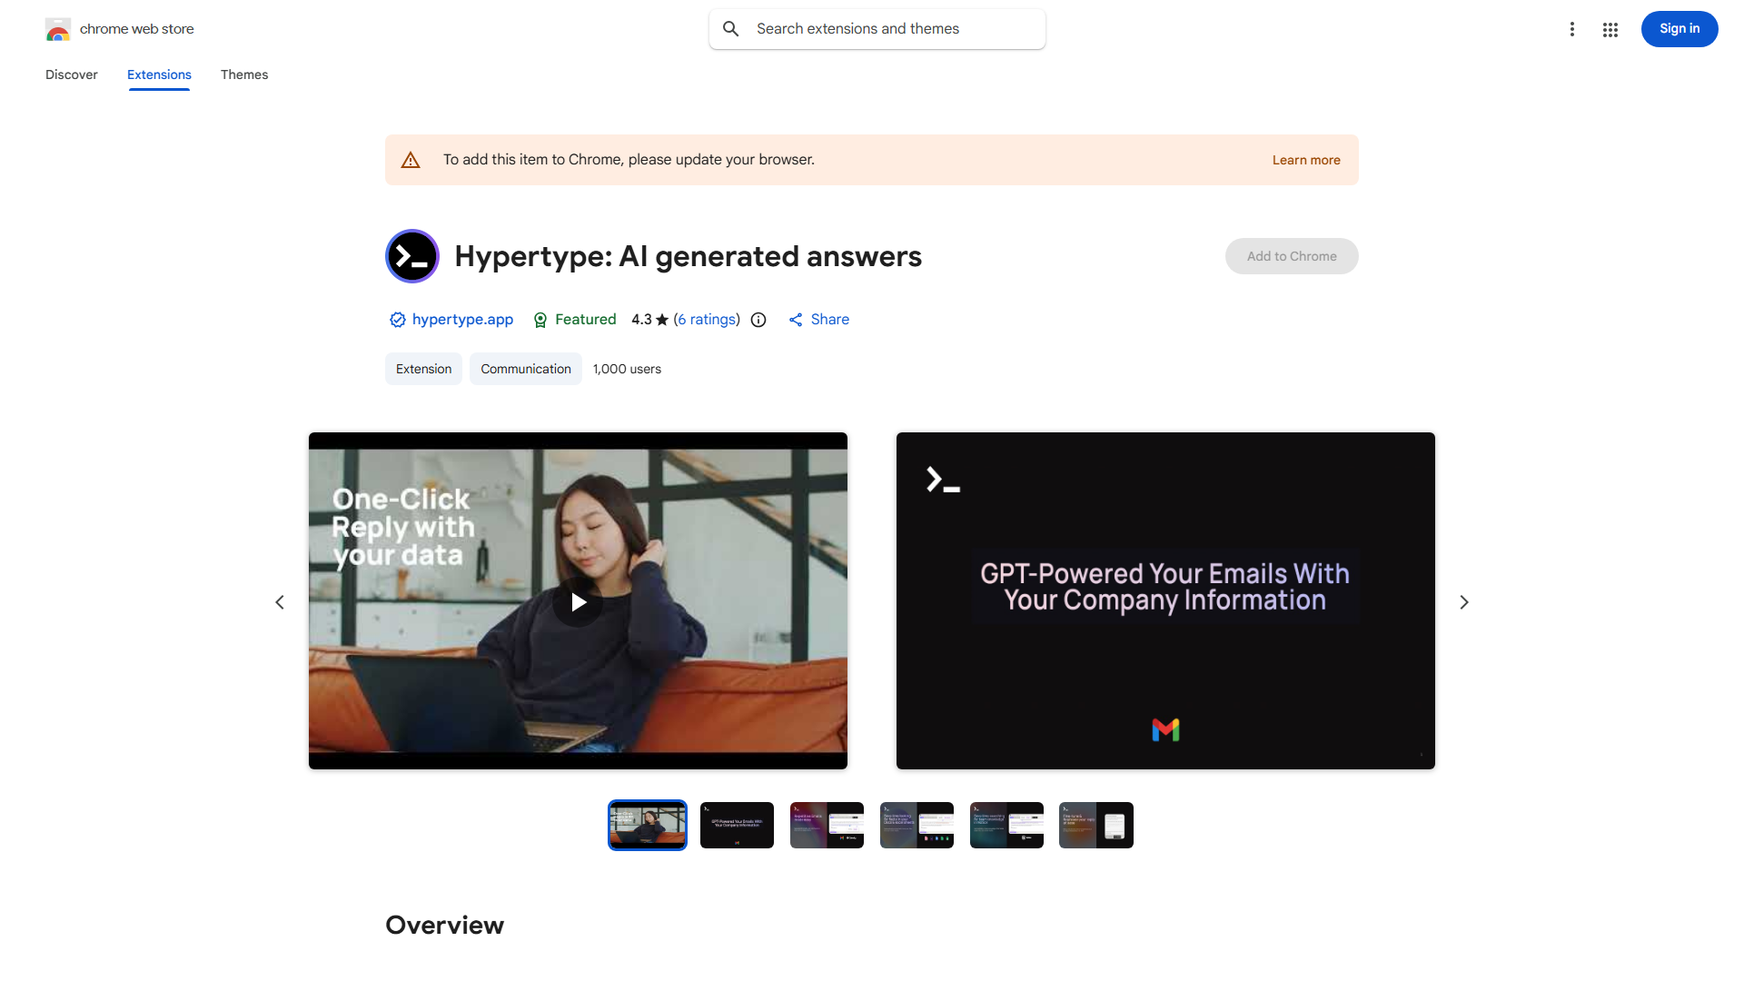Click the Chrome Web Store logo
This screenshot has width=1744, height=981.
pyautogui.click(x=58, y=29)
